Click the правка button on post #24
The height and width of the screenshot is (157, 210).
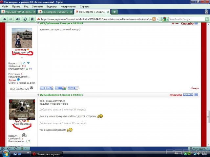(x=188, y=95)
